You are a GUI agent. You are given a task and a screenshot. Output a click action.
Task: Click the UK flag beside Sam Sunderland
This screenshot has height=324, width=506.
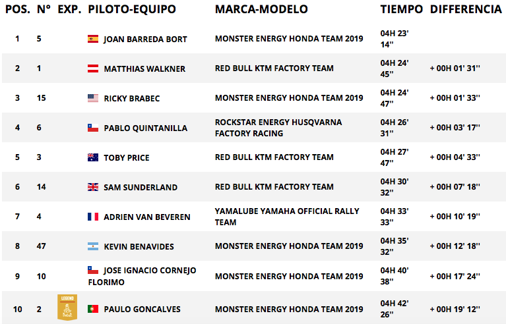point(93,187)
